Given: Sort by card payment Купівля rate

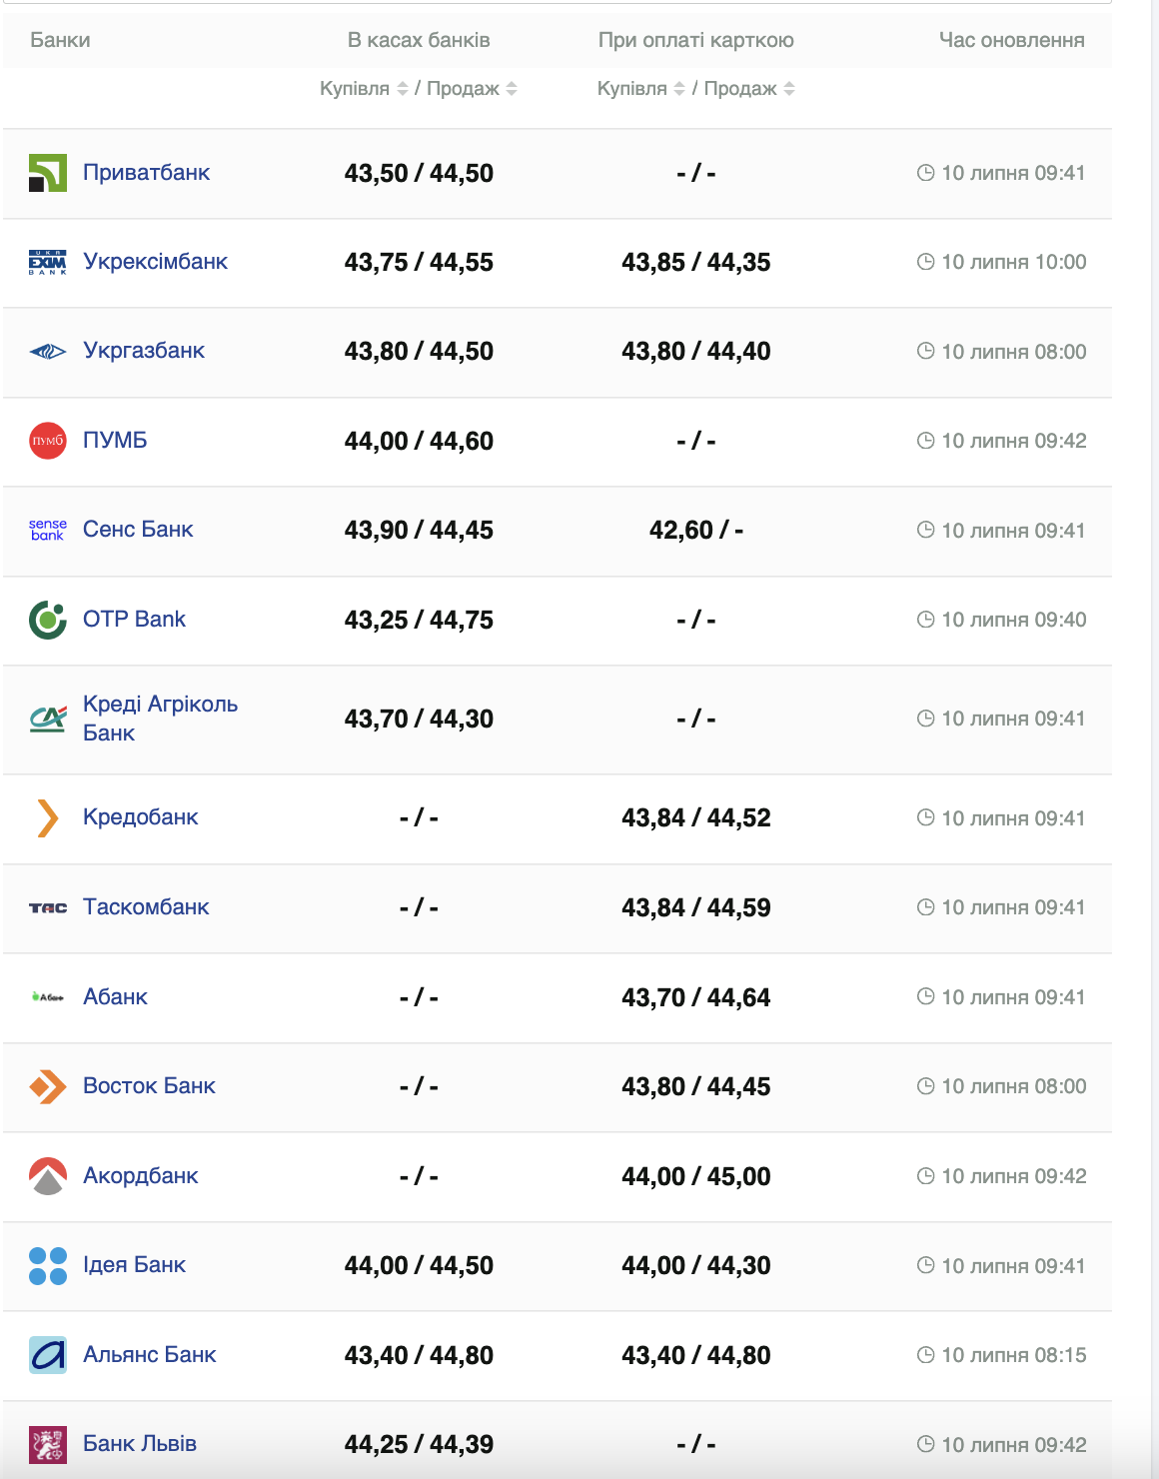Looking at the screenshot, I should (679, 89).
